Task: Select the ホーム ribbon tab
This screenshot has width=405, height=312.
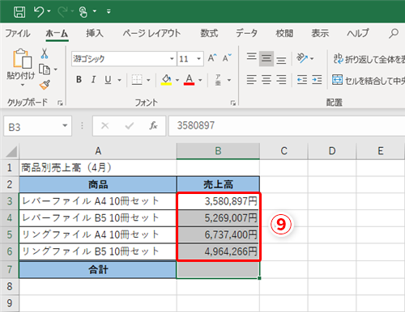Action: click(57, 33)
